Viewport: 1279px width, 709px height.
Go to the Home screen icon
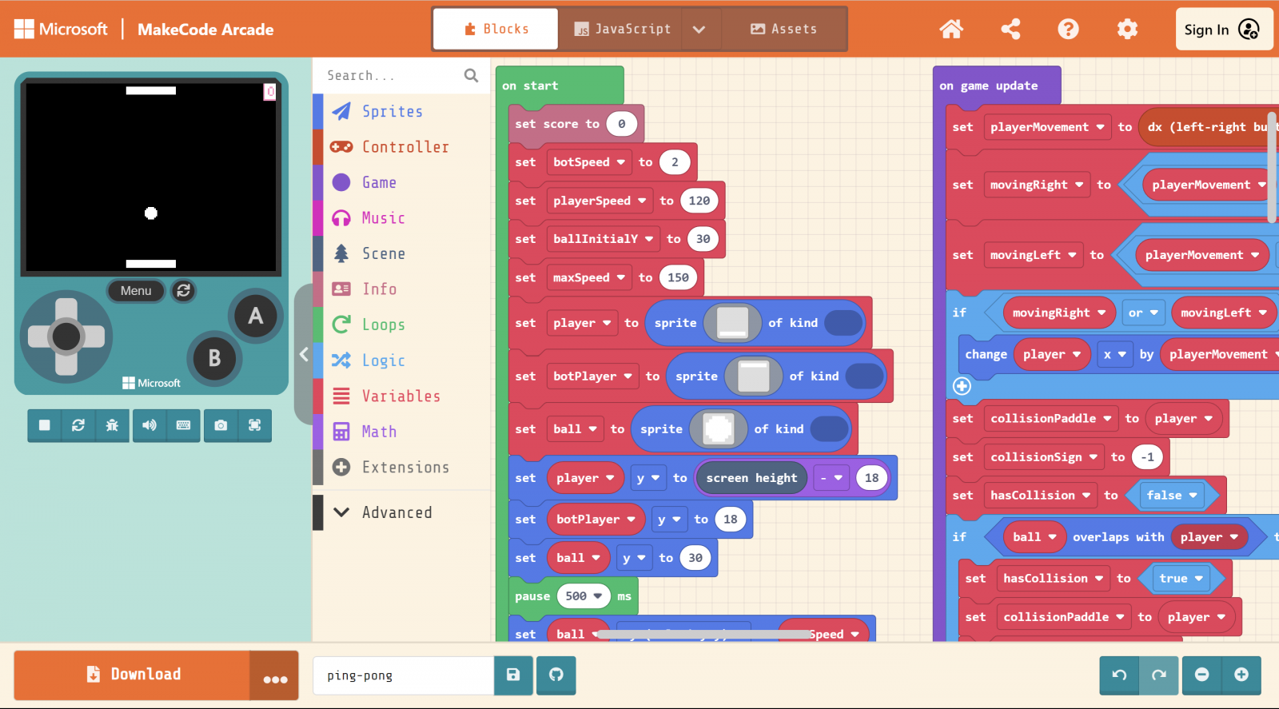point(951,30)
